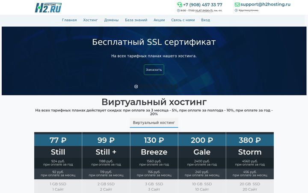Click the 1 GB SSD spec

click(x=58, y=184)
